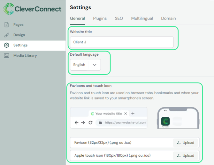This screenshot has height=165, width=214.
Task: Open the SEO tab
Action: click(119, 19)
